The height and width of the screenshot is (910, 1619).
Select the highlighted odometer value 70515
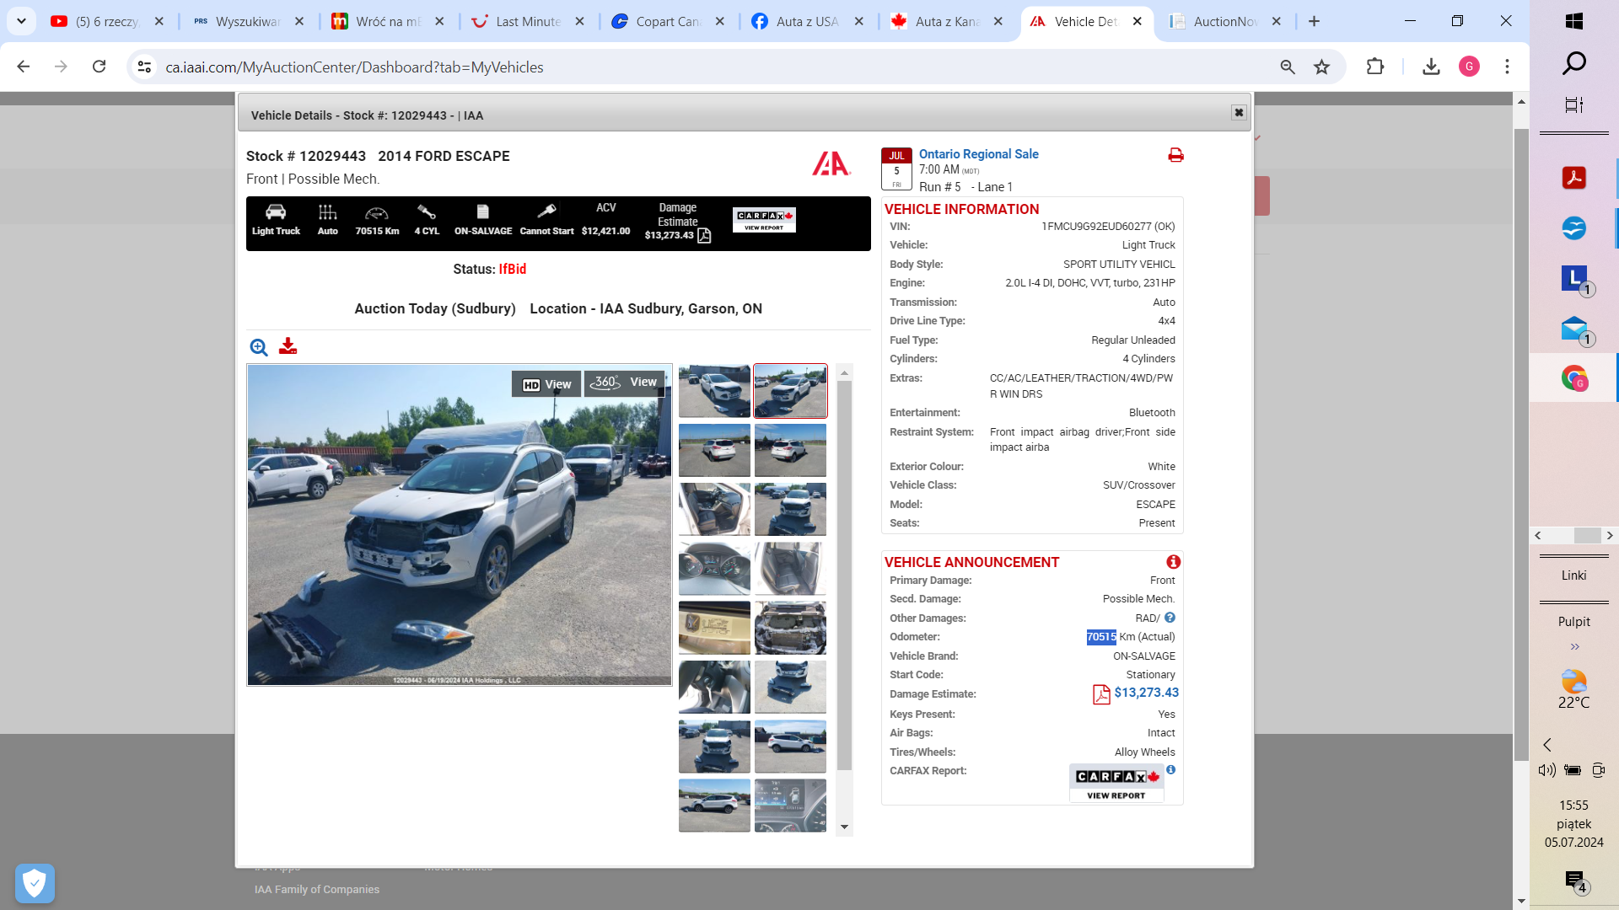(1101, 637)
